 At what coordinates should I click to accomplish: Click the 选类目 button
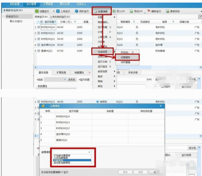(x=72, y=79)
